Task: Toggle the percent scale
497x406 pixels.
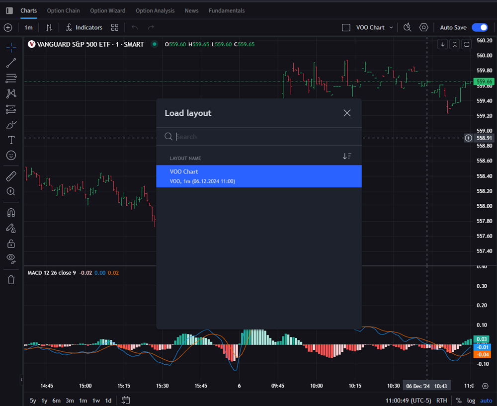Action: pyautogui.click(x=459, y=401)
